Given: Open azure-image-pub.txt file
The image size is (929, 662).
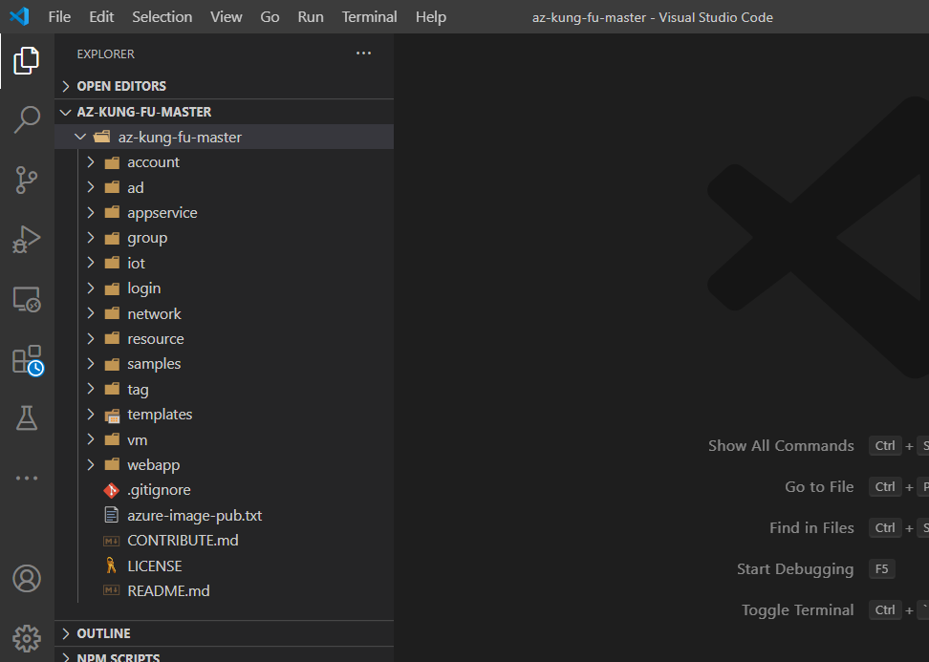Looking at the screenshot, I should [x=194, y=516].
